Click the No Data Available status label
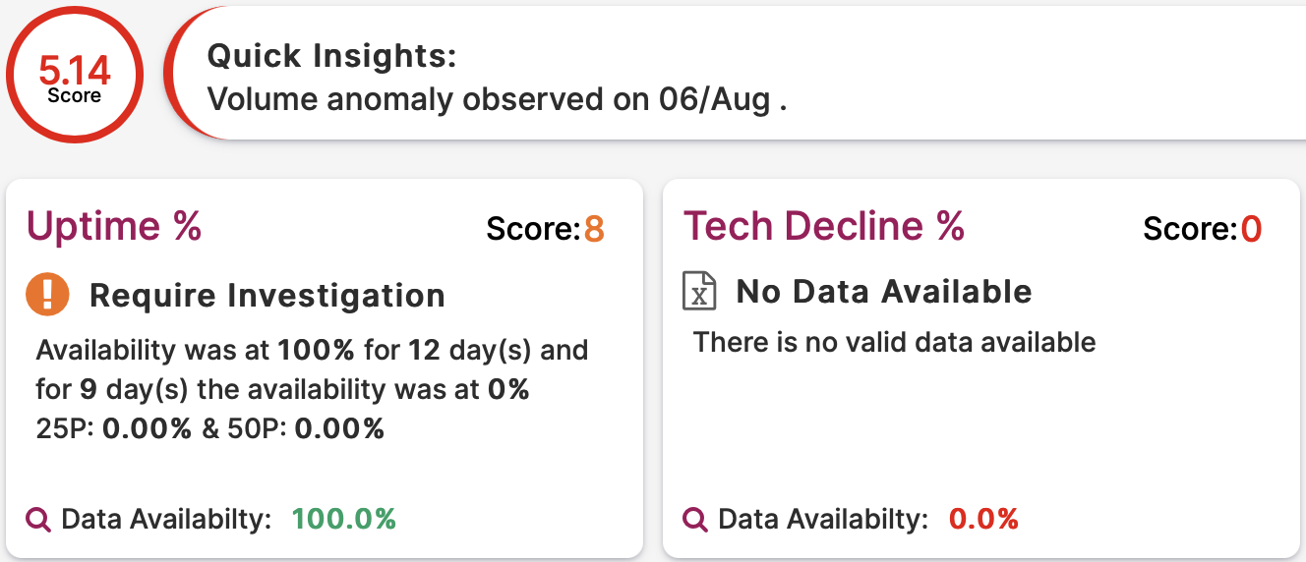Screen dimensions: 1306x562 point(884,291)
